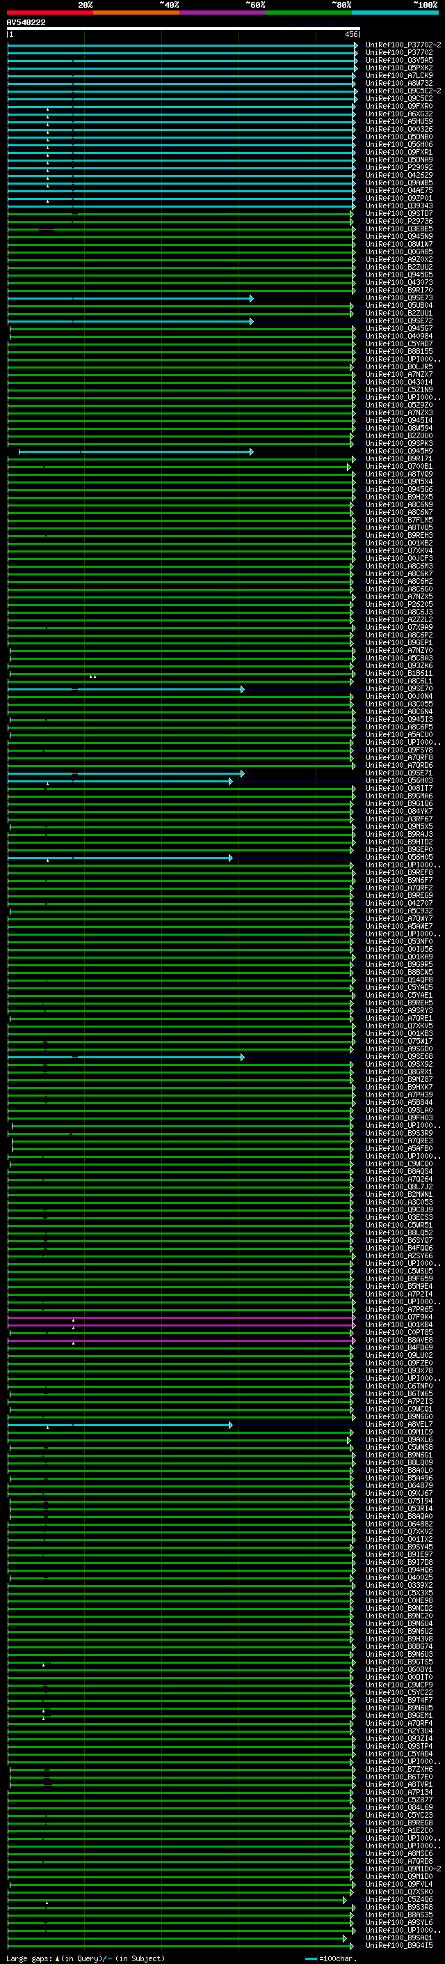Select hit label UniRef100_Q945N9
This screenshot has width=445, height=1964.
click(399, 236)
